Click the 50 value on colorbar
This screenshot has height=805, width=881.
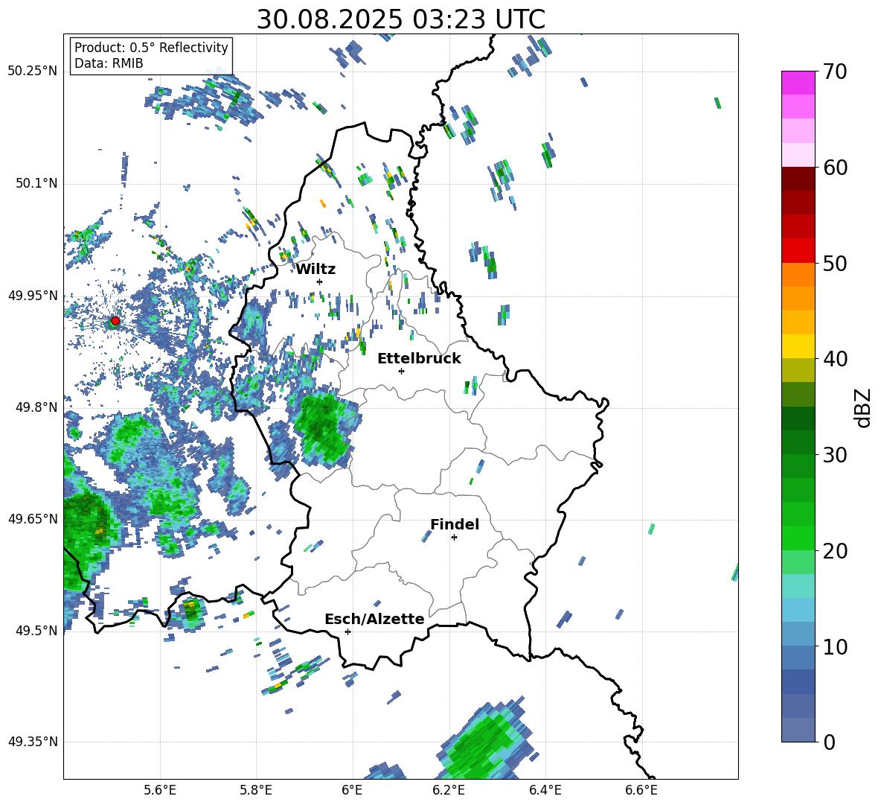(x=835, y=263)
